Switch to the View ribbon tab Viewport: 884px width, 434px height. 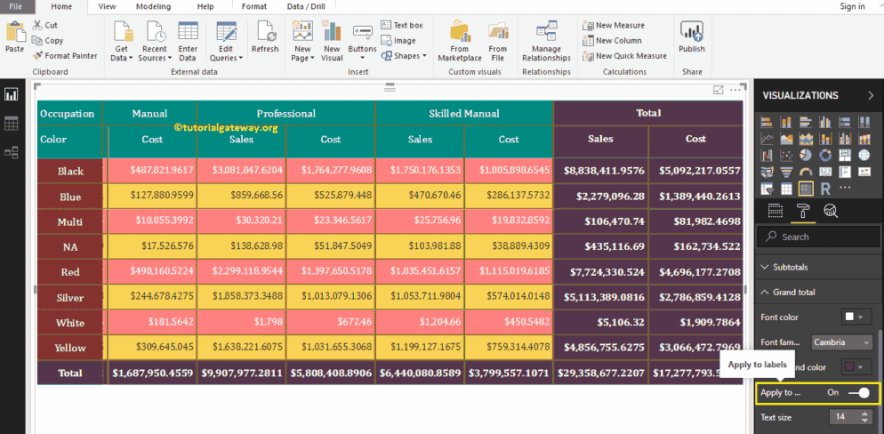pos(107,6)
